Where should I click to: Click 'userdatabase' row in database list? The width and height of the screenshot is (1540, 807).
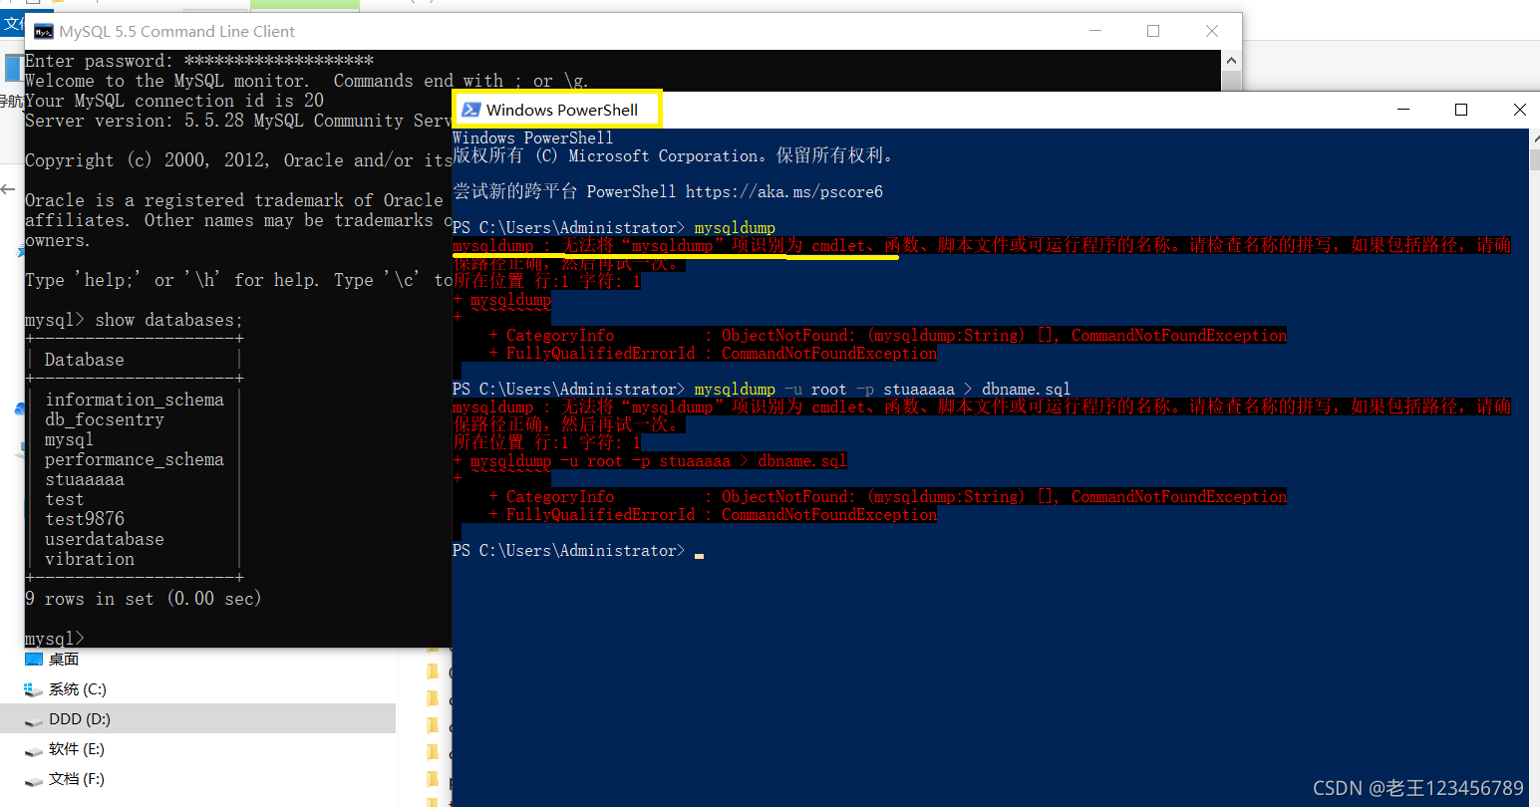[x=105, y=539]
